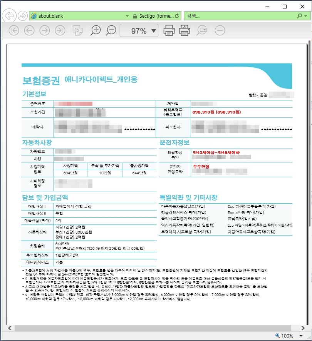Click 차량단독사고보상특약(가입) text

(252, 232)
